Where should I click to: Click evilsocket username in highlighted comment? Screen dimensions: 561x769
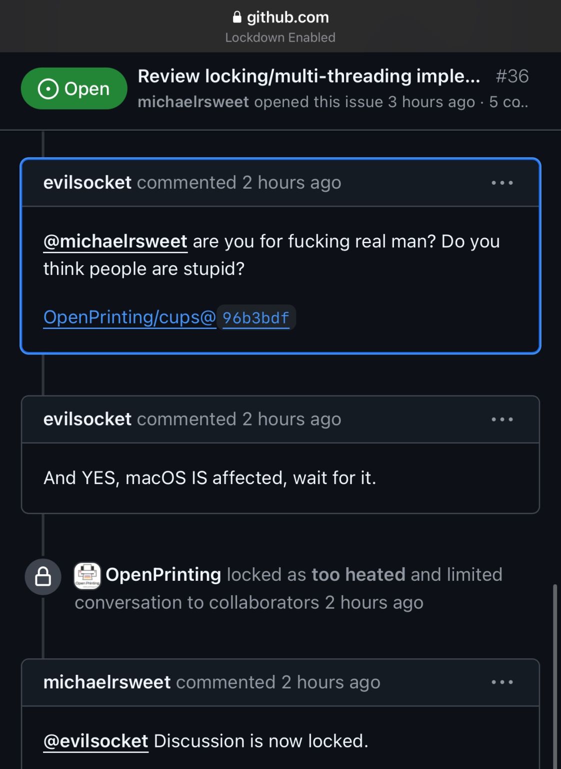pos(87,183)
